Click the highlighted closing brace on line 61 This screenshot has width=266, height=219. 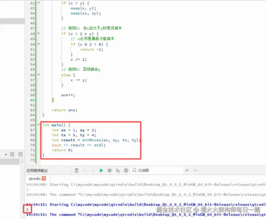[x=53, y=100]
